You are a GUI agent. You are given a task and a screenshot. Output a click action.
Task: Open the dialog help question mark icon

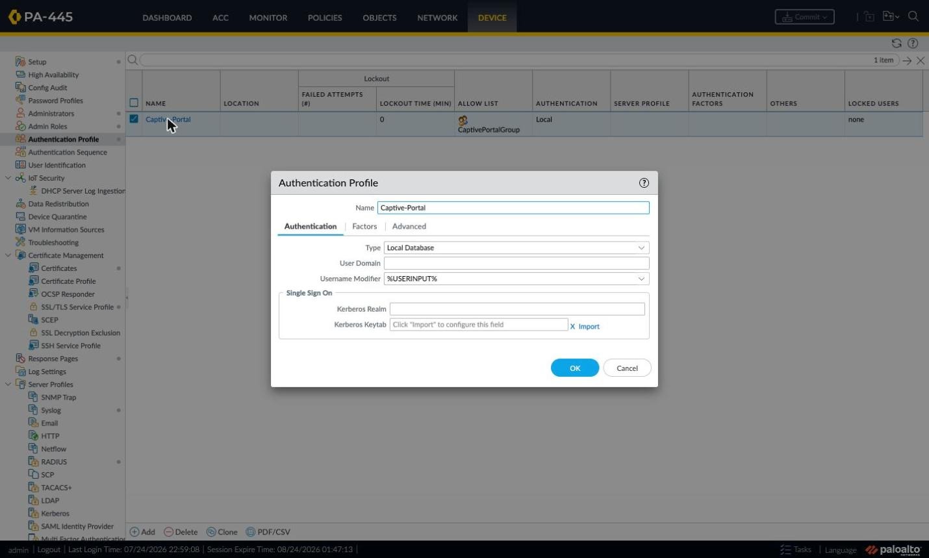[x=644, y=183]
